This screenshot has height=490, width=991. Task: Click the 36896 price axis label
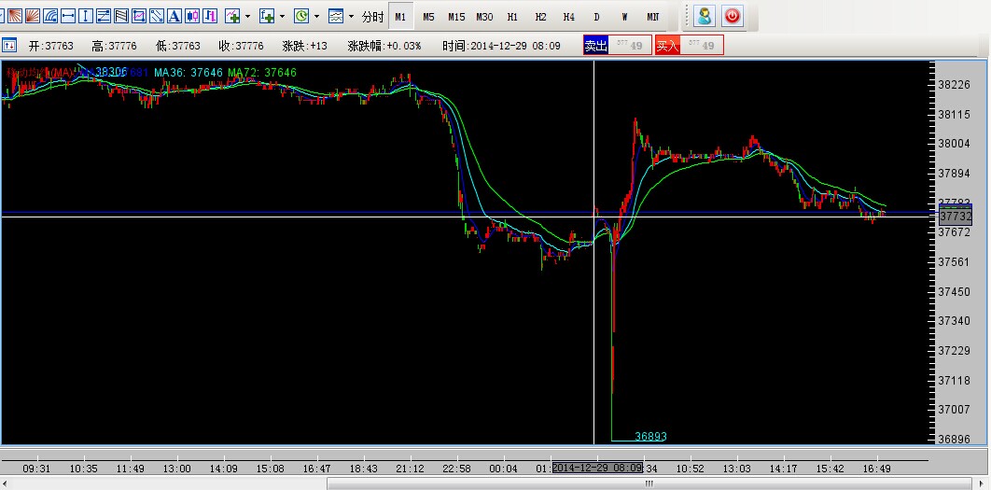(x=955, y=439)
